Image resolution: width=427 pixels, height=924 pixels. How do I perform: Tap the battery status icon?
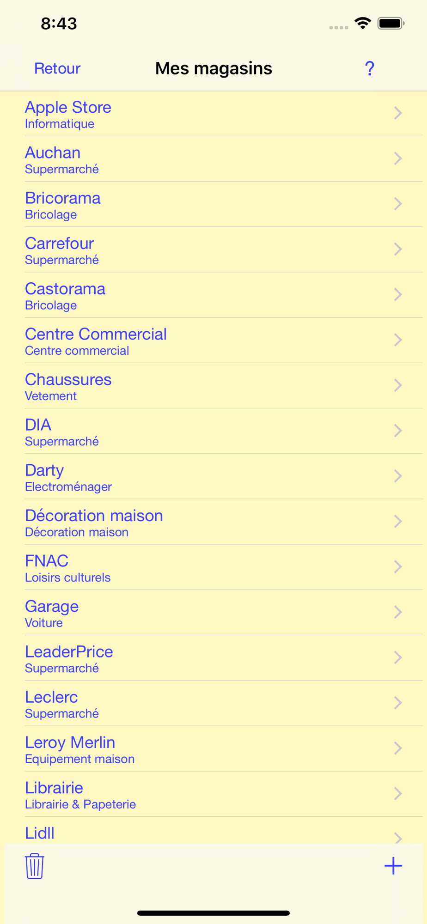[391, 23]
